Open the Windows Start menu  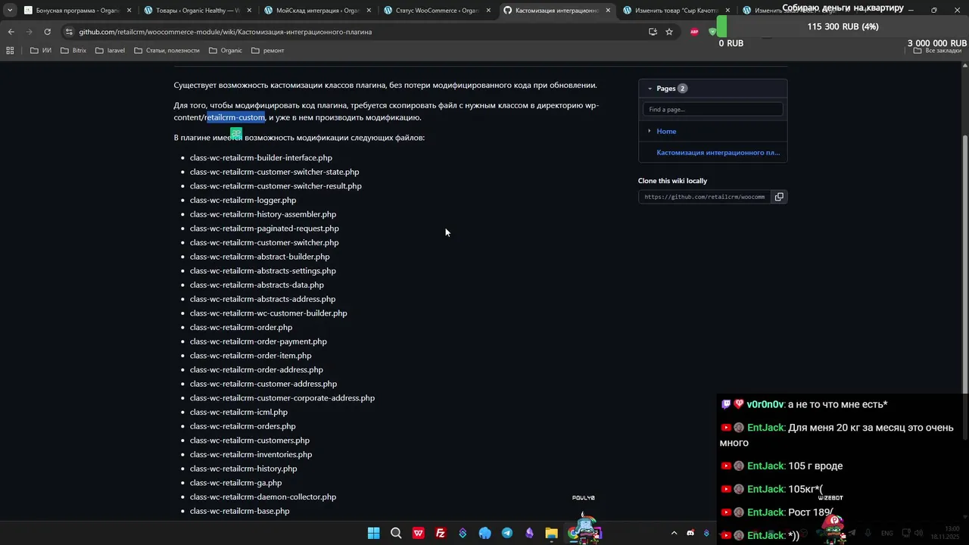pos(373,533)
